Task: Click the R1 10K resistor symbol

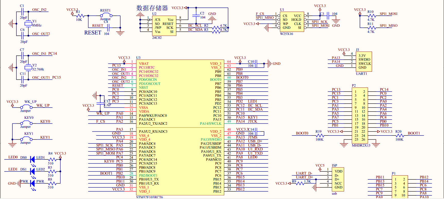Action: point(80,16)
